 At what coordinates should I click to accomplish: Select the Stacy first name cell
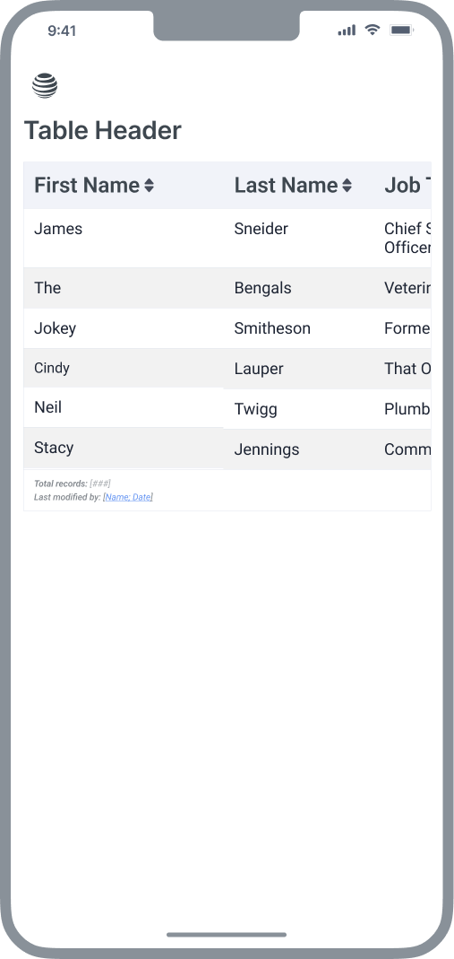coord(124,448)
